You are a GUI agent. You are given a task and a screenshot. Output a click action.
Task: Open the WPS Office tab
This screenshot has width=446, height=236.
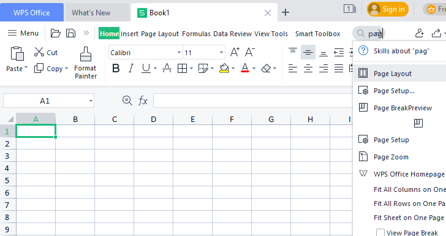click(32, 12)
